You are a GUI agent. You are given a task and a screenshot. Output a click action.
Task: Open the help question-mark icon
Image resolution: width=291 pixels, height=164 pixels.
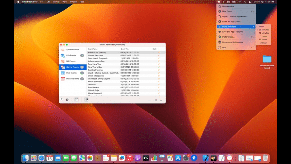61,99
